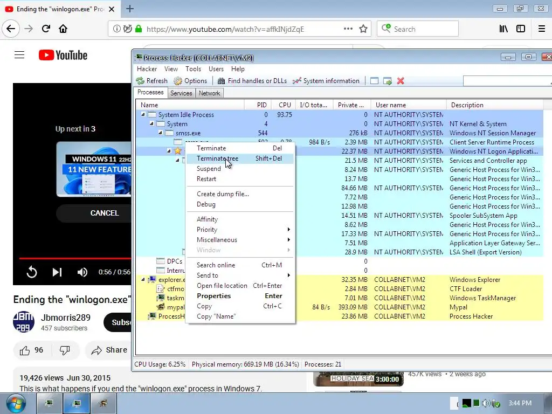Click the find window and thread icon
The width and height of the screenshot is (552, 414).
point(387,81)
